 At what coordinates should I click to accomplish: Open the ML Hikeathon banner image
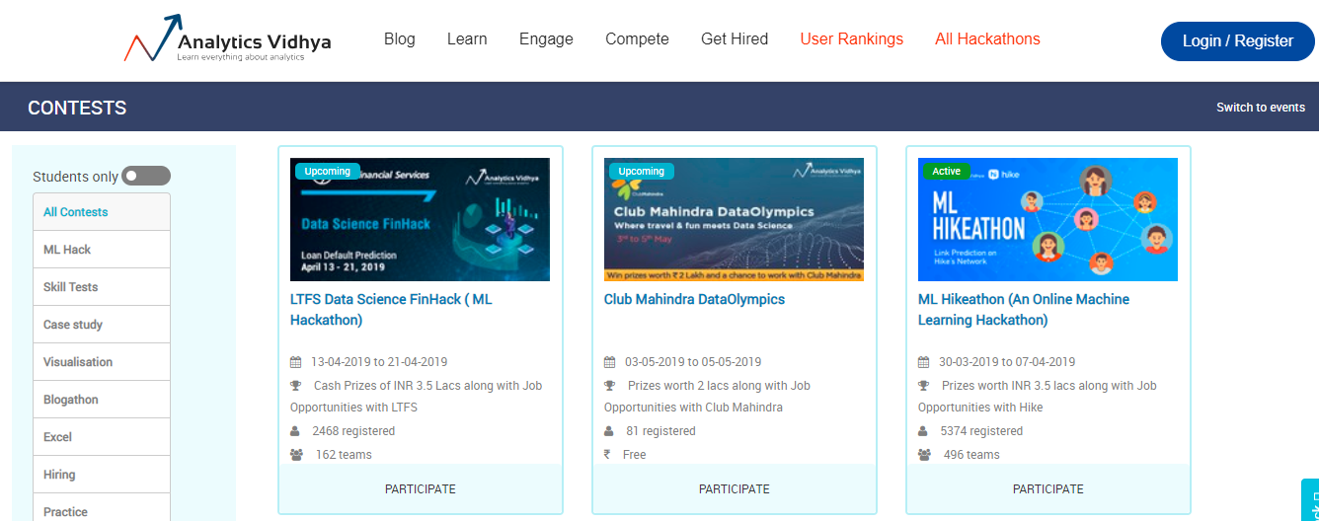click(x=1047, y=219)
